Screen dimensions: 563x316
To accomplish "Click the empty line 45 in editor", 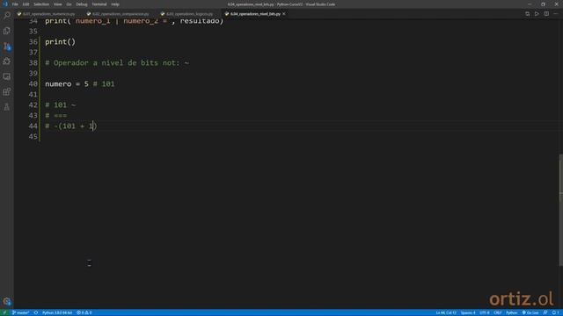I will [x=288, y=137].
